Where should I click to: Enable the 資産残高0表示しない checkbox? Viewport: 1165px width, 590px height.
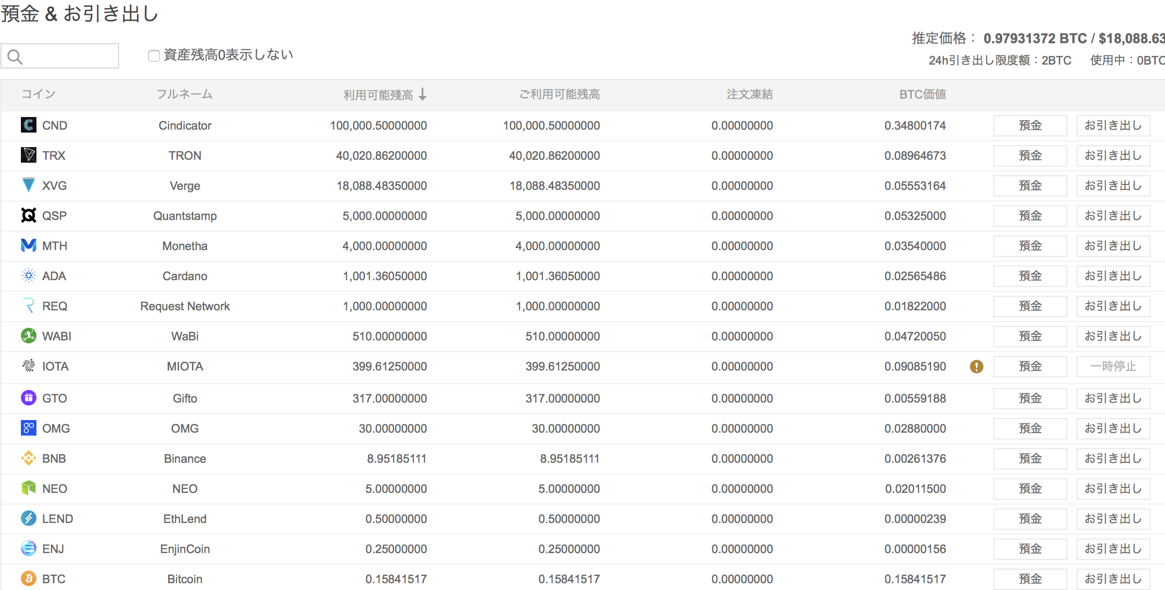coord(154,55)
